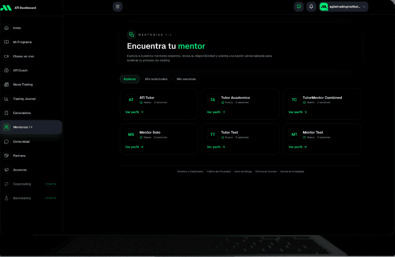Click the Mentor Test name text
This screenshot has height=257, width=395.
[312, 132]
